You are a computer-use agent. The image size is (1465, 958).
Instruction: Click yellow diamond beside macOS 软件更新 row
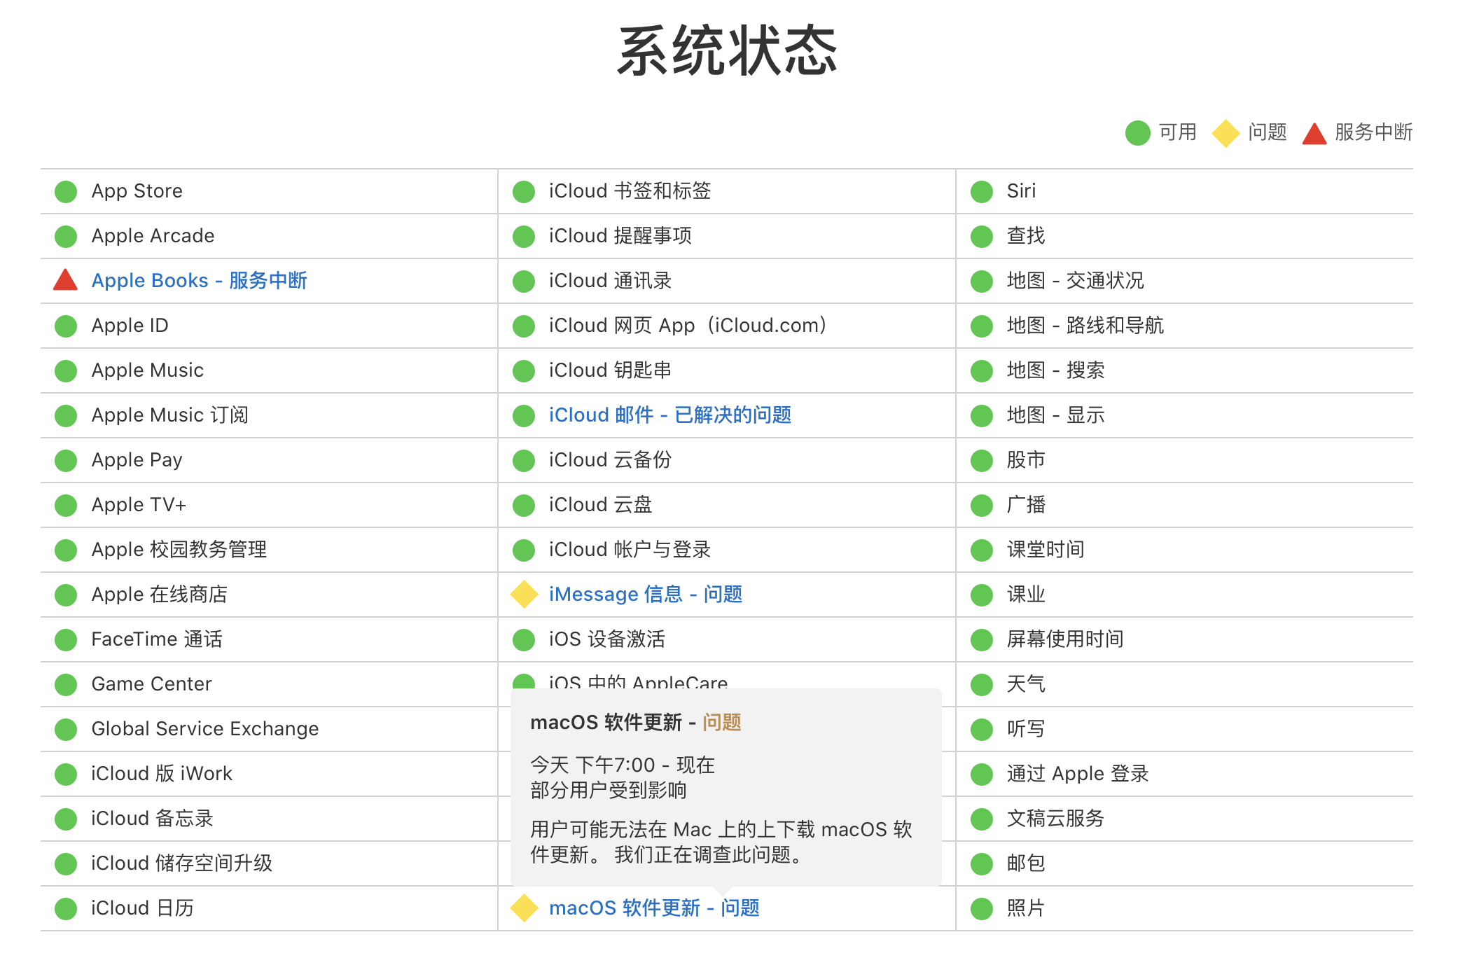[524, 908]
